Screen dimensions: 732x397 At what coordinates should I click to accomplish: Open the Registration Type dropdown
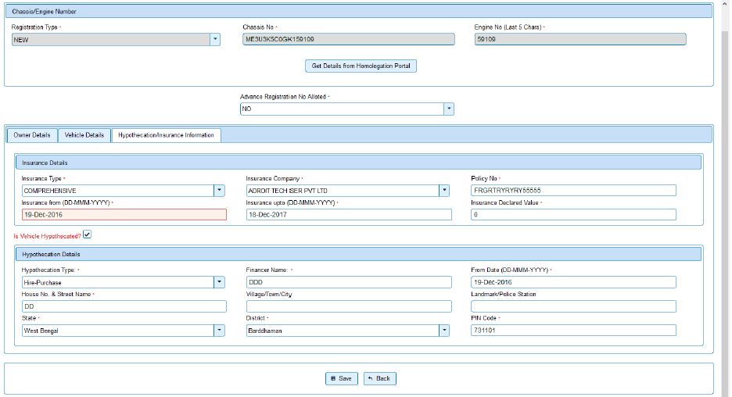(116, 40)
